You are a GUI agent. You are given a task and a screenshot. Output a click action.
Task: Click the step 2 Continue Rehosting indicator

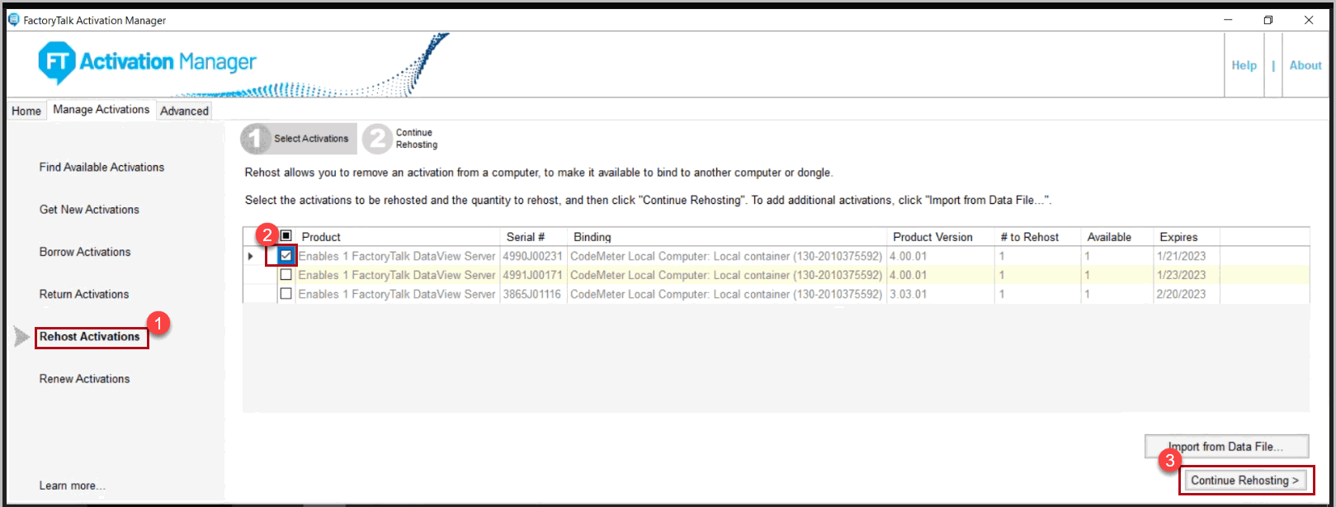tap(402, 139)
